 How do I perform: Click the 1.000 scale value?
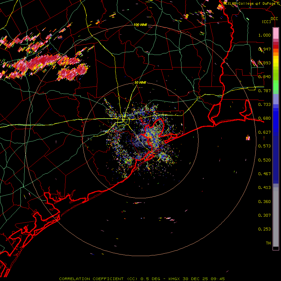click(264, 35)
